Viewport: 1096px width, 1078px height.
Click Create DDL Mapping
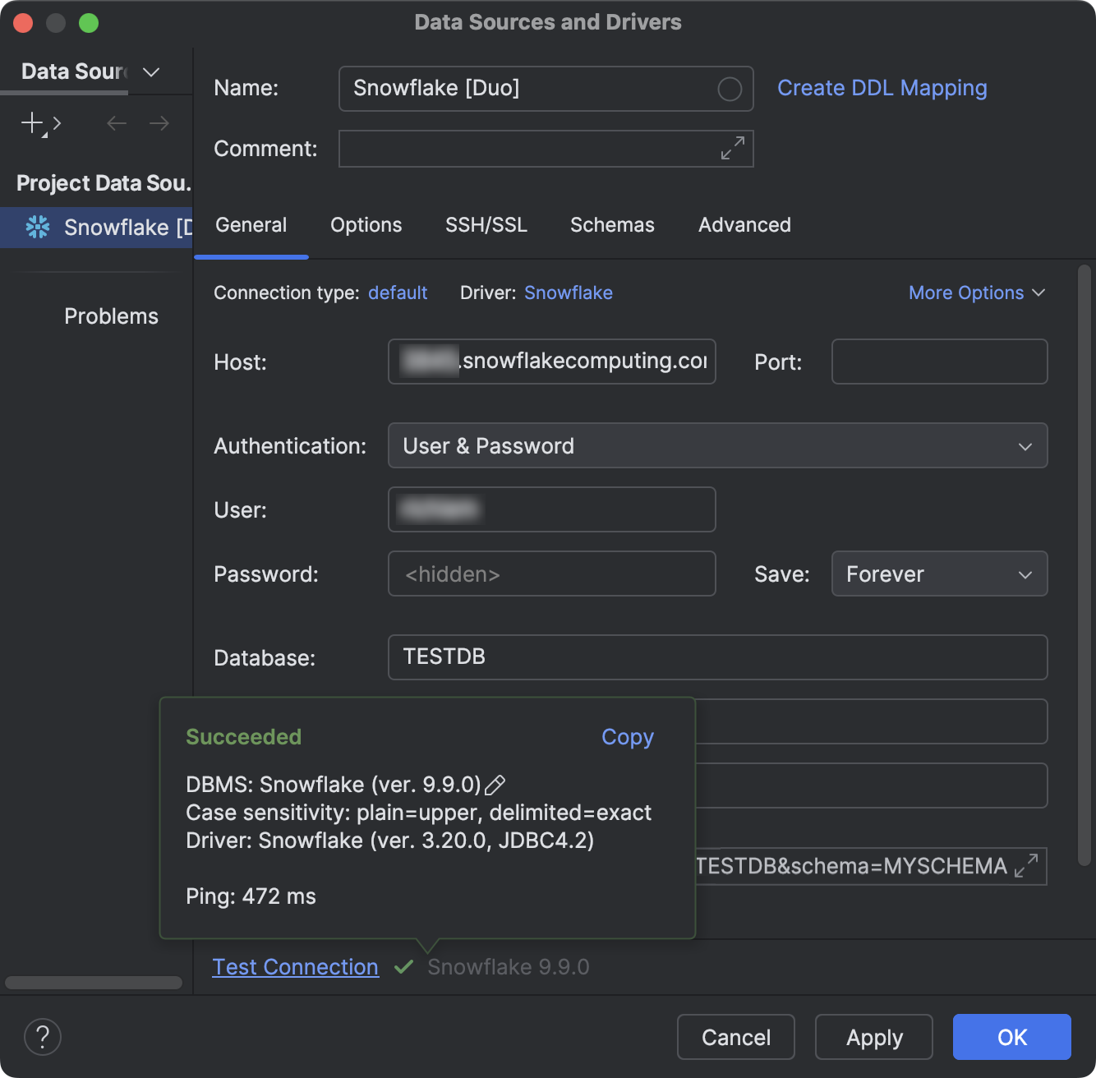coord(882,88)
